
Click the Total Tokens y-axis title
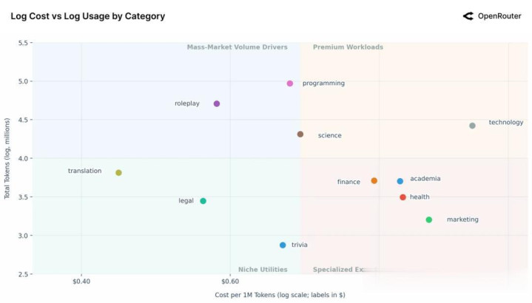(x=7, y=158)
